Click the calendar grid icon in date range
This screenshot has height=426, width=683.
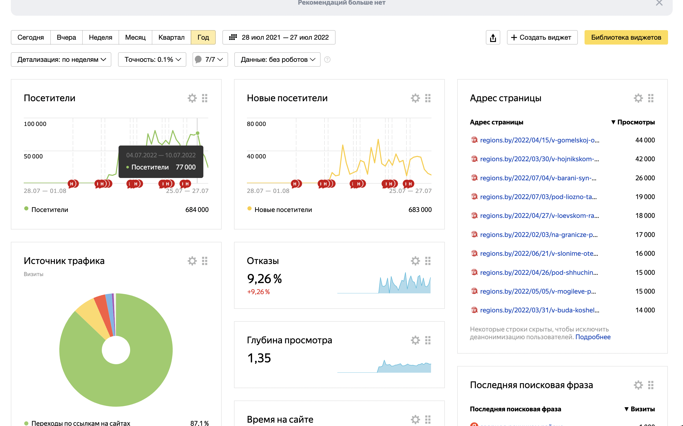pos(233,37)
